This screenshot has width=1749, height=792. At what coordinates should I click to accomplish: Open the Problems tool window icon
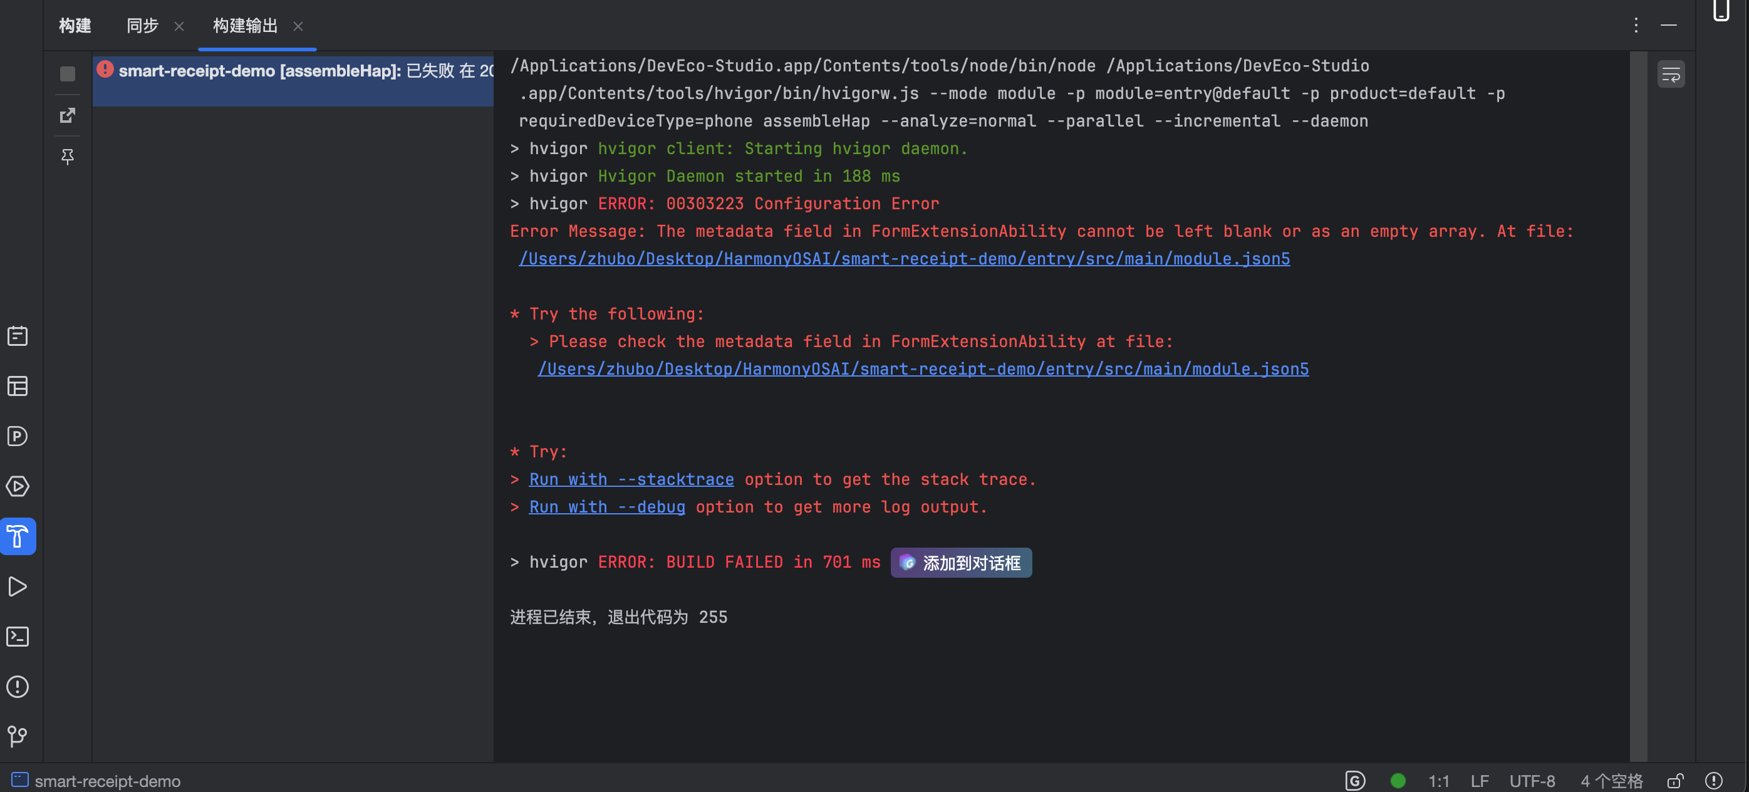18,687
